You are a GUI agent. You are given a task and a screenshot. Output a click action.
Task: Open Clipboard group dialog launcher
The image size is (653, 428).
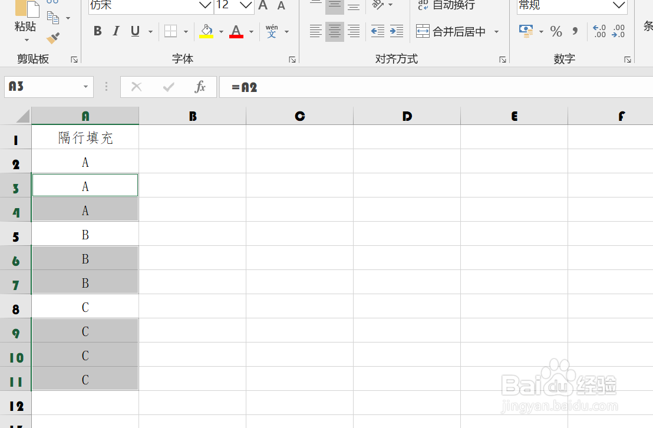pyautogui.click(x=74, y=60)
